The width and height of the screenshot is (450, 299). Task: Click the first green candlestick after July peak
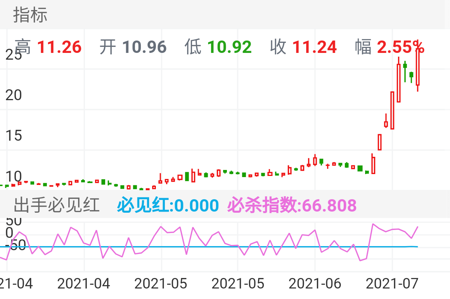click(405, 66)
